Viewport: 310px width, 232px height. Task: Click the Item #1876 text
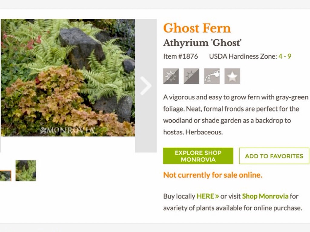pos(181,56)
